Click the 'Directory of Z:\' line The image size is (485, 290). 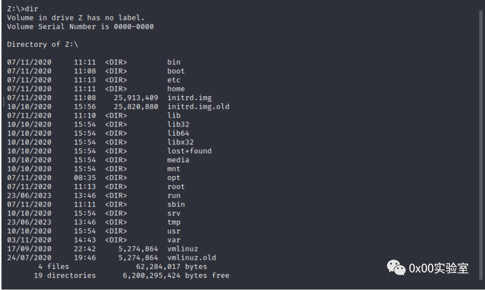click(42, 44)
